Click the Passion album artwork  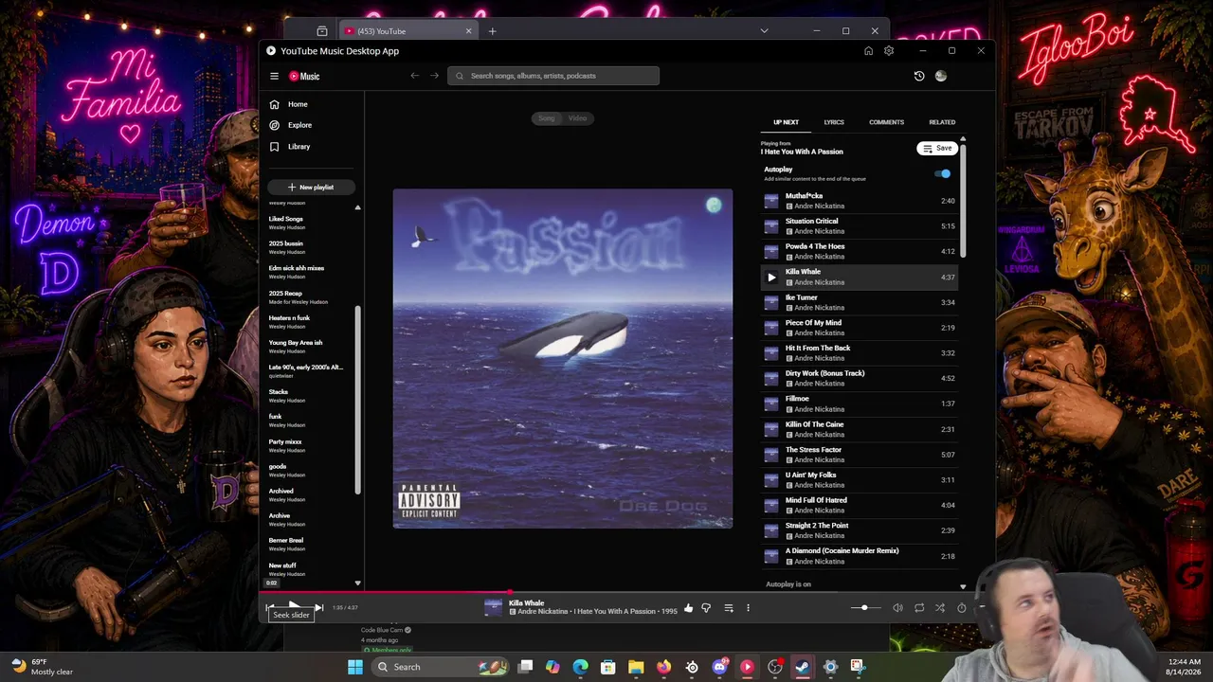563,358
